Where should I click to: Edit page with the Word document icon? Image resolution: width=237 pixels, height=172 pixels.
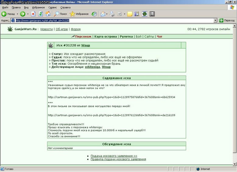point(119,14)
